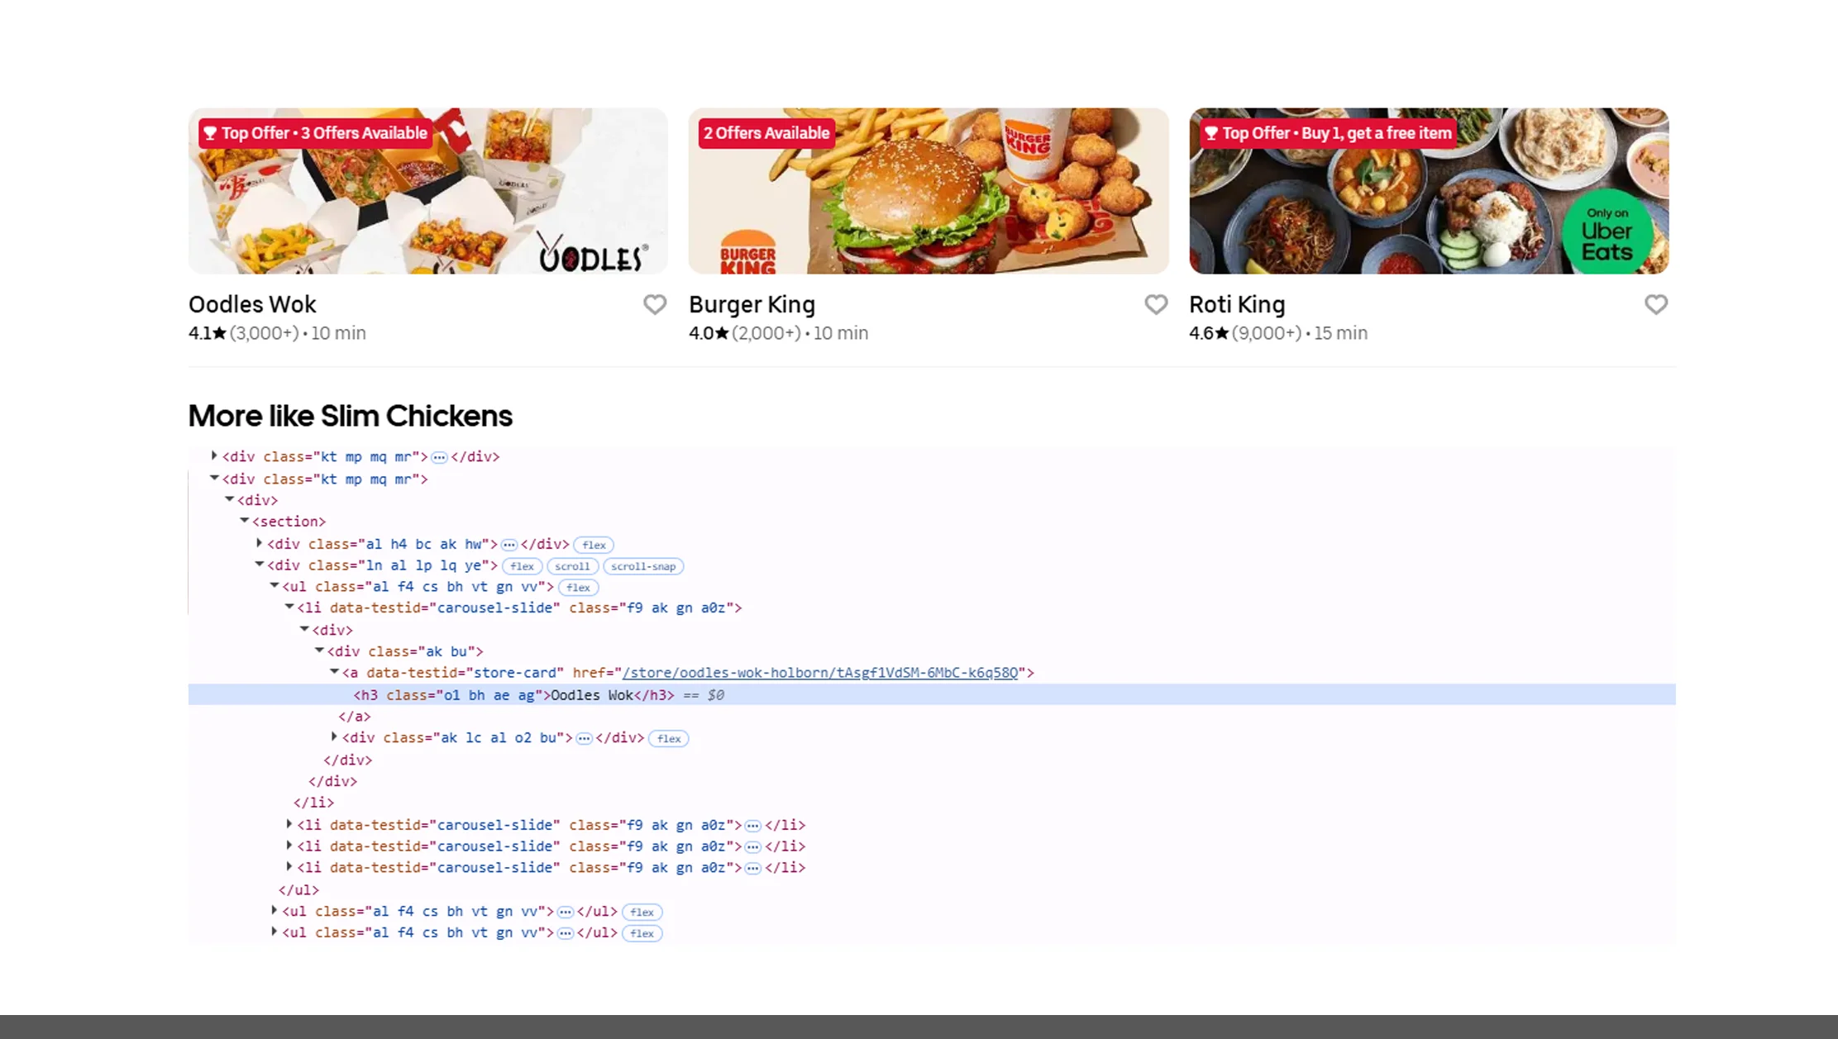Select the highlighted h3 Oodles Wok line
This screenshot has height=1039, width=1838.
click(513, 695)
